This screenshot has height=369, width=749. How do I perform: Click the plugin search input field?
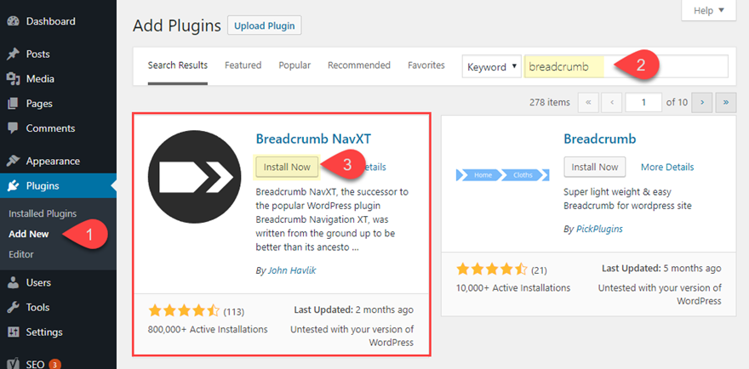tap(626, 67)
